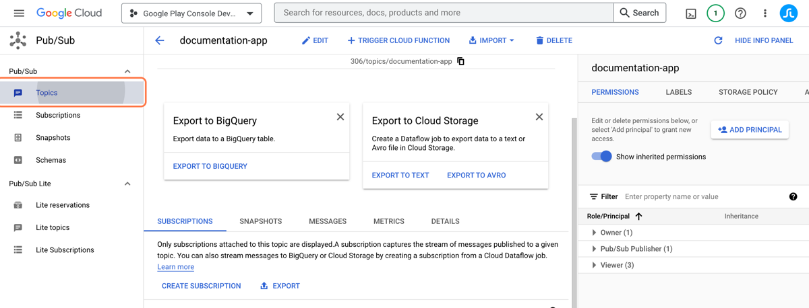Open notifications badge showing 1

click(x=715, y=13)
